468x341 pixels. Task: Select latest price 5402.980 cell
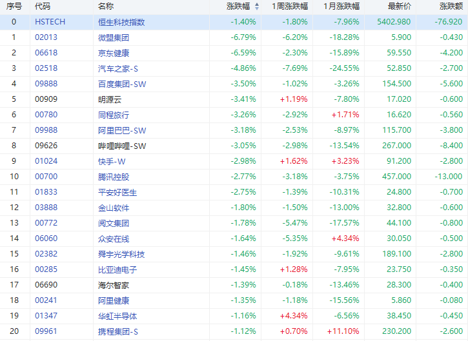pyautogui.click(x=394, y=22)
